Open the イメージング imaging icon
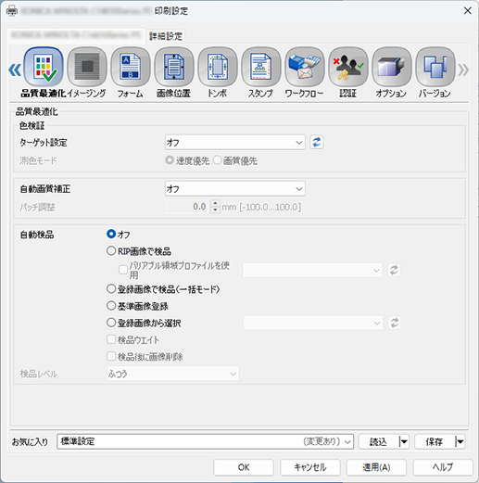Screen dimensions: 479x483 pos(87,67)
